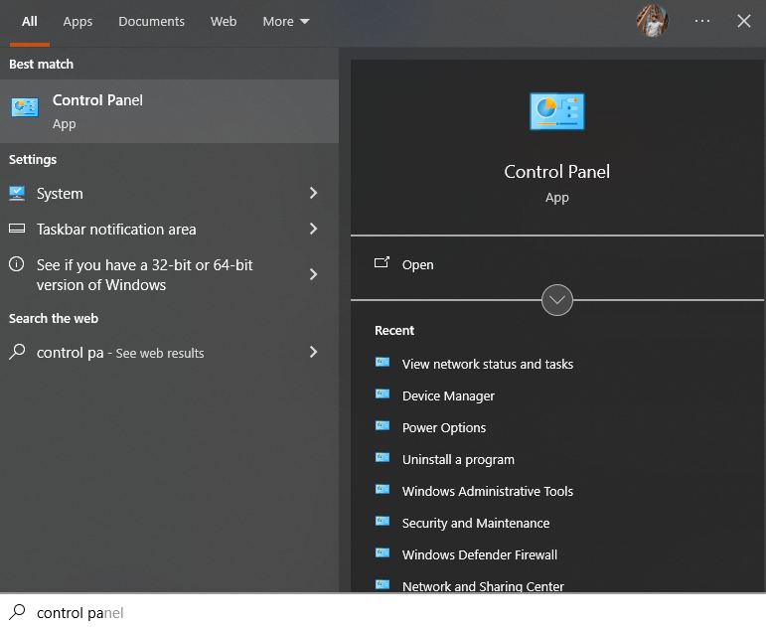
Task: Click icon beside Power Options
Action: (x=383, y=425)
